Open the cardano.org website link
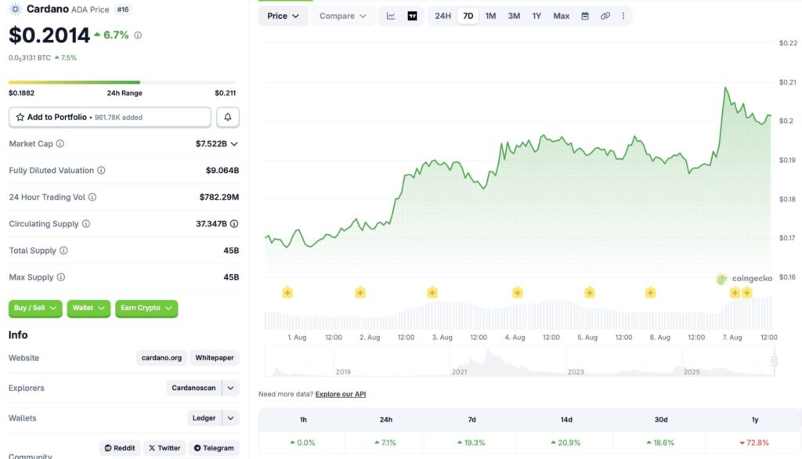 [x=161, y=358]
